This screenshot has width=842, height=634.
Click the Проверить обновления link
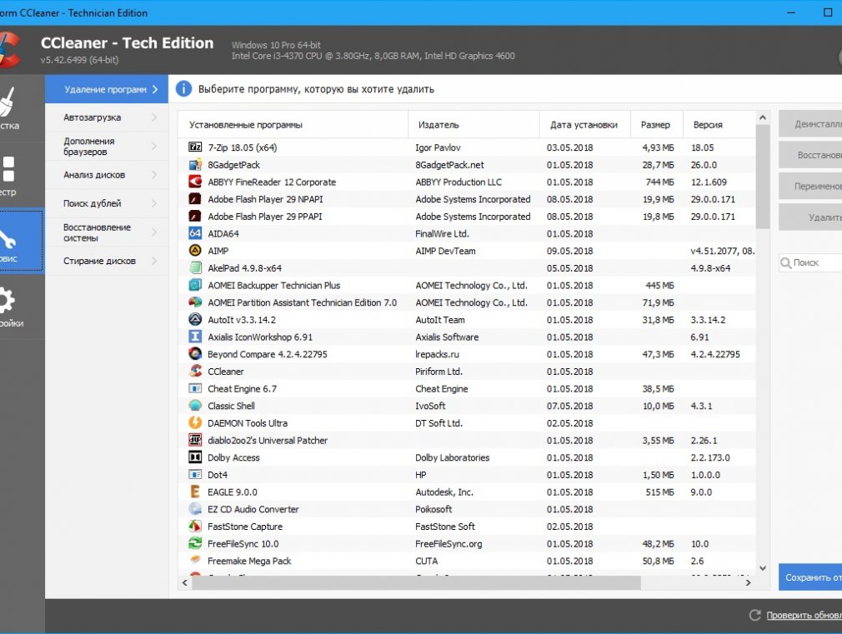pos(804,615)
